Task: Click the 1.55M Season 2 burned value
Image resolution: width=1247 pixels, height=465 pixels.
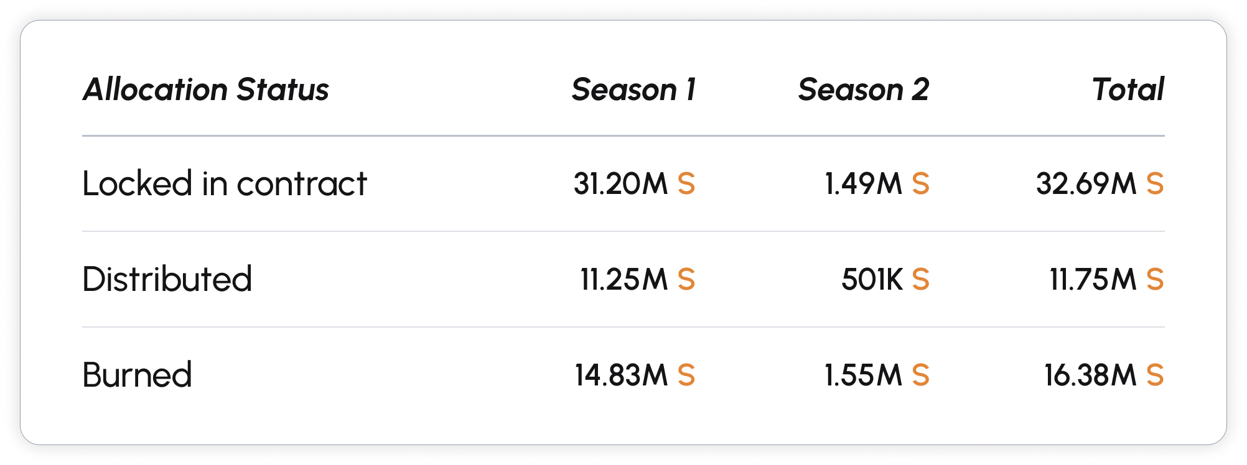Action: pos(863,375)
